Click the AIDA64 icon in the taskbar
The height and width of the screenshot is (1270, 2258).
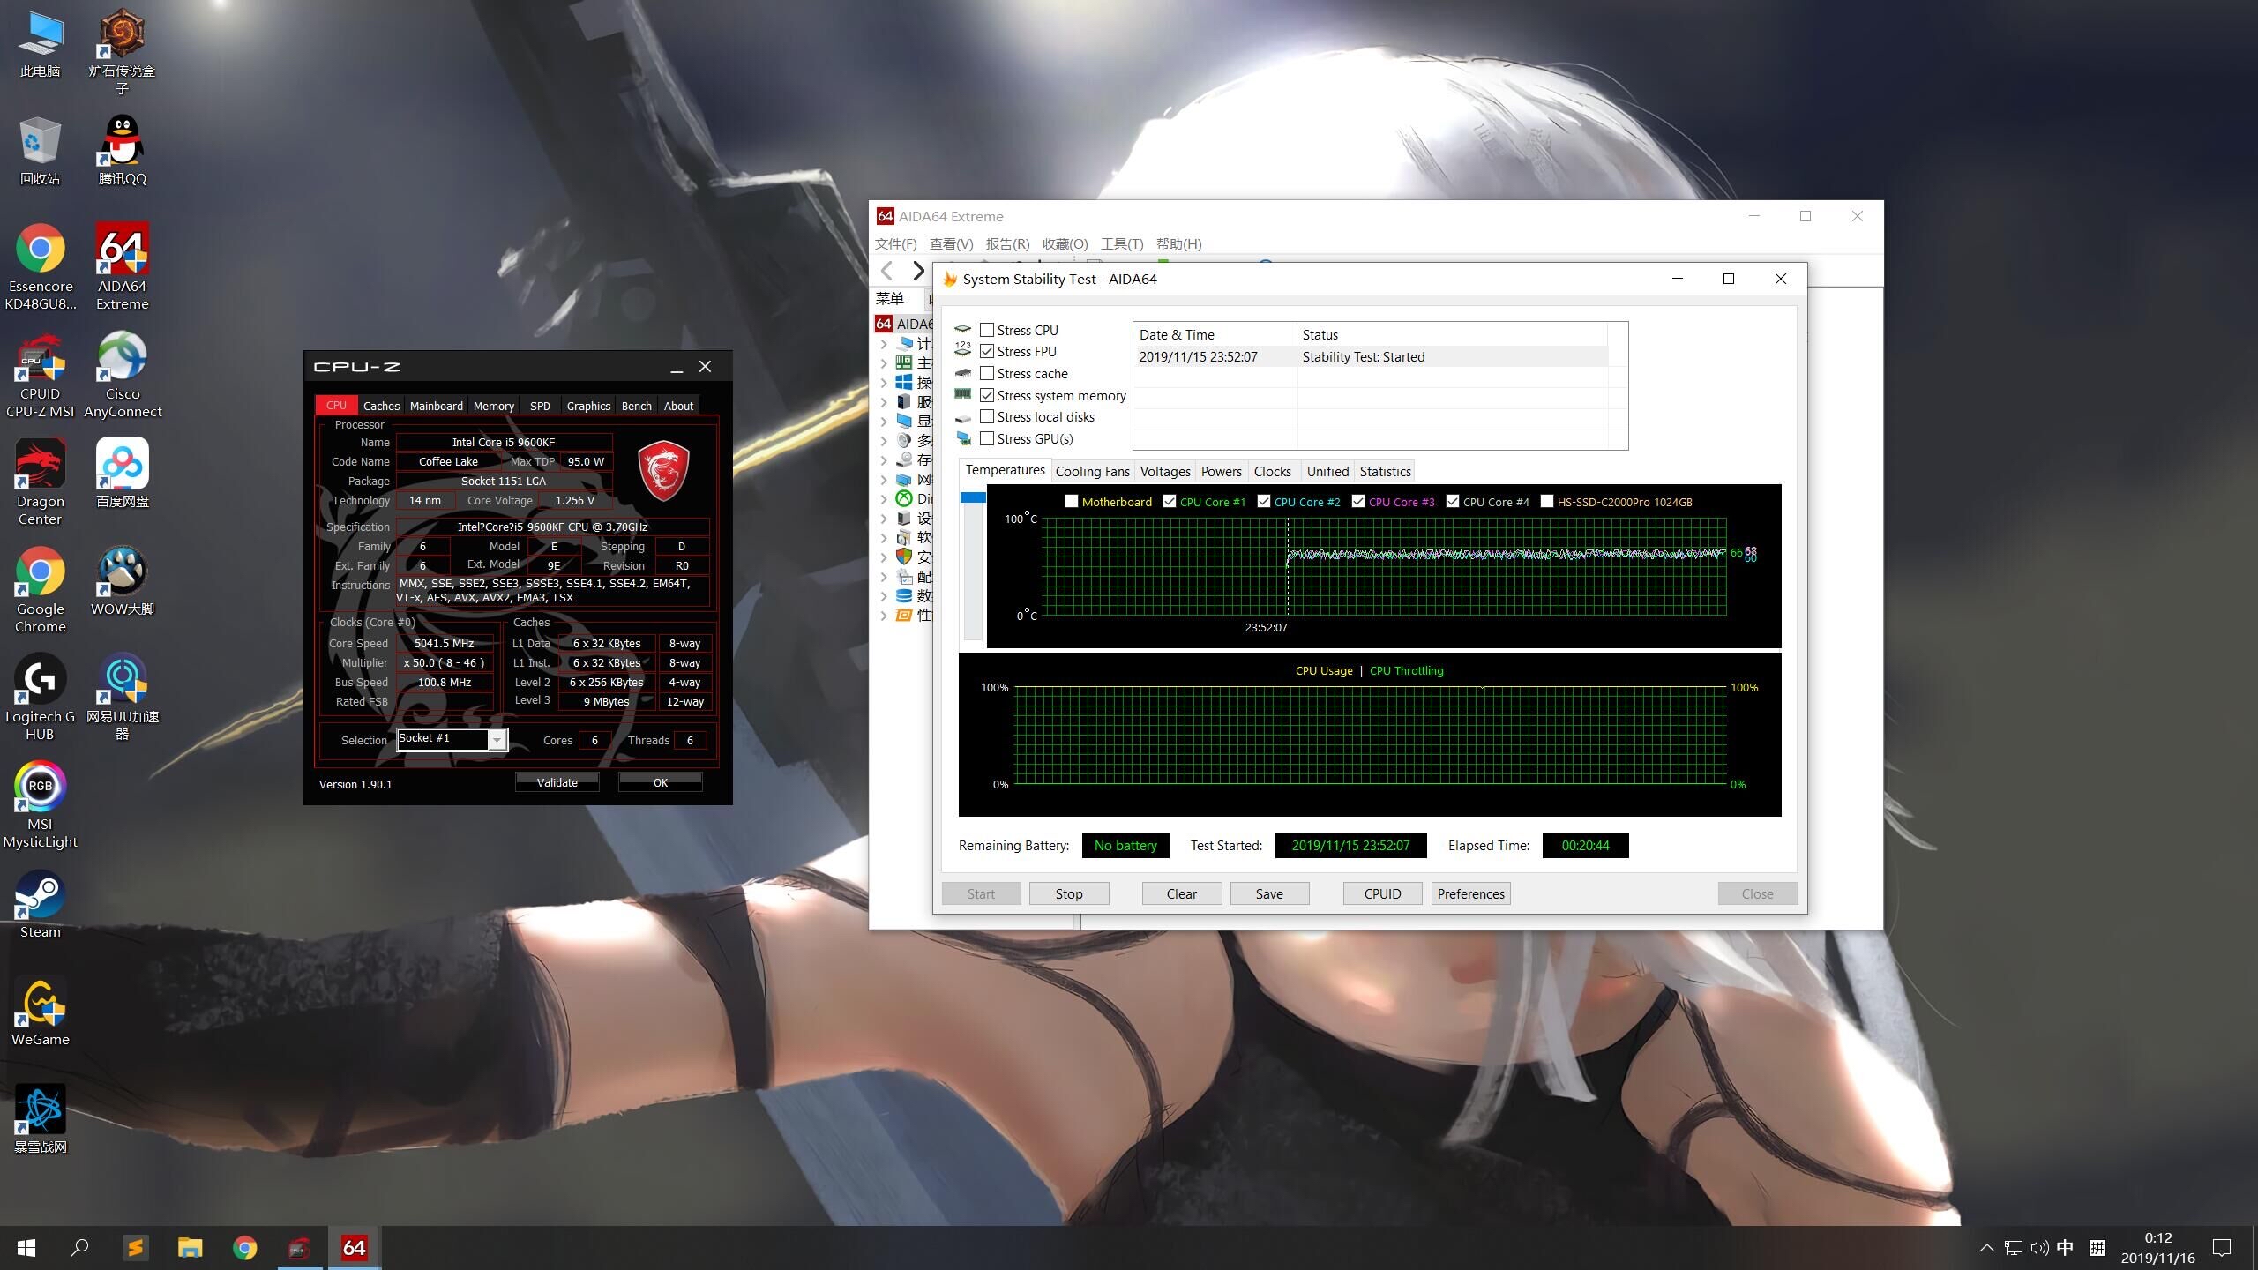click(354, 1247)
